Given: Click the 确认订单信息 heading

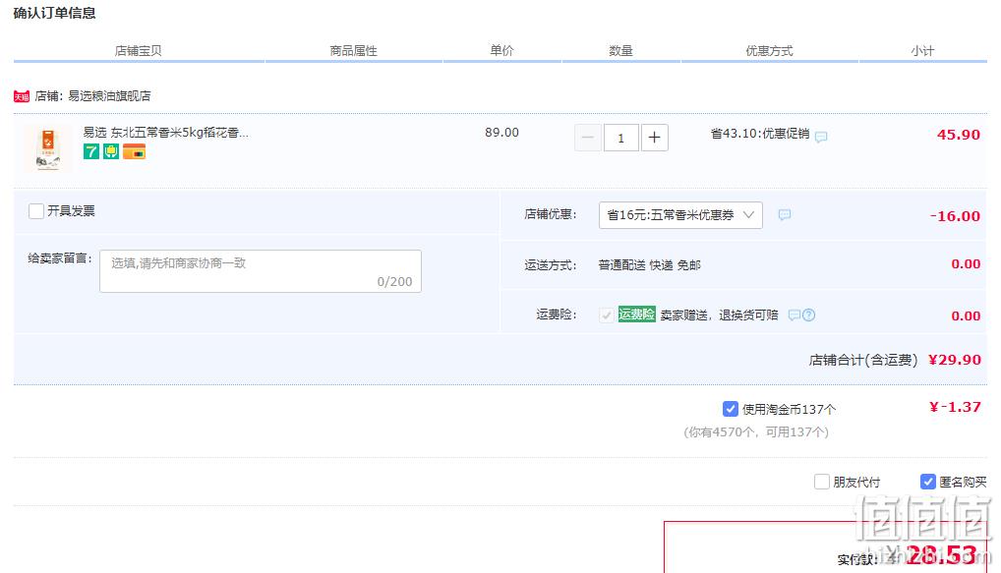Looking at the screenshot, I should pyautogui.click(x=54, y=13).
